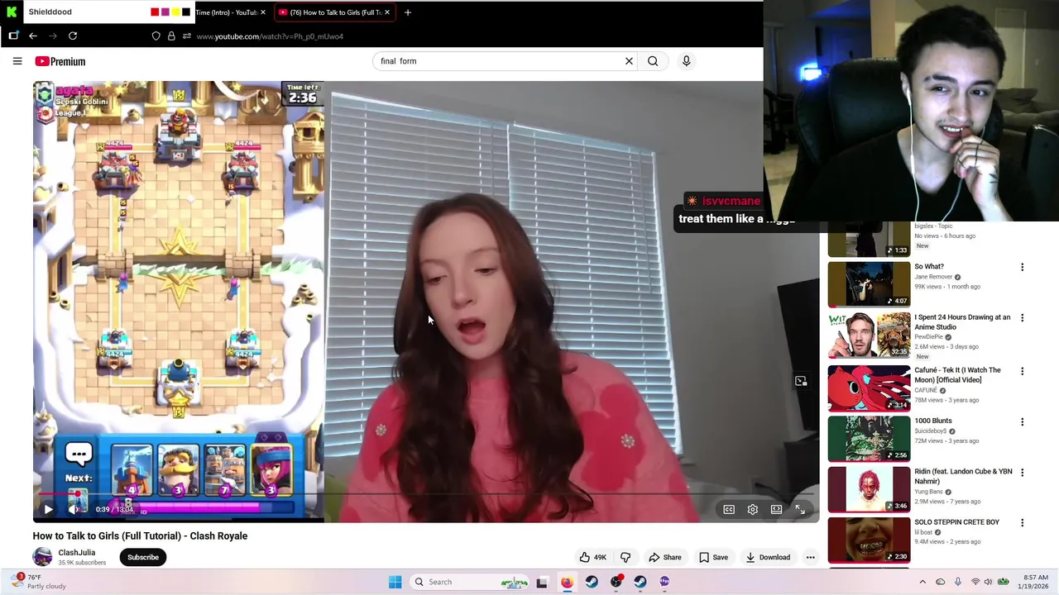The image size is (1059, 595).
Task: Open ClashJulia channel avatar
Action: pyautogui.click(x=42, y=557)
